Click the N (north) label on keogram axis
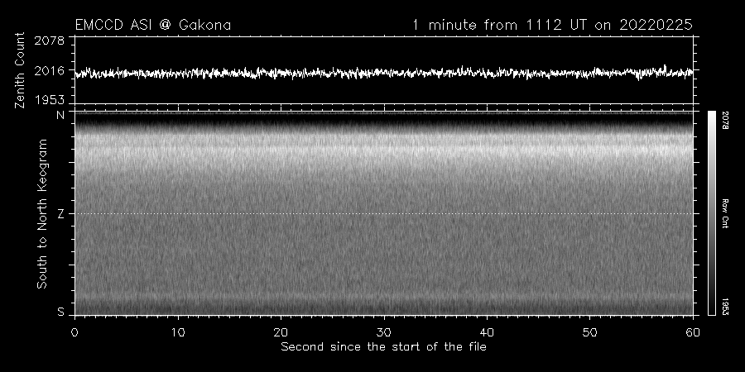745x372 pixels. [60, 115]
